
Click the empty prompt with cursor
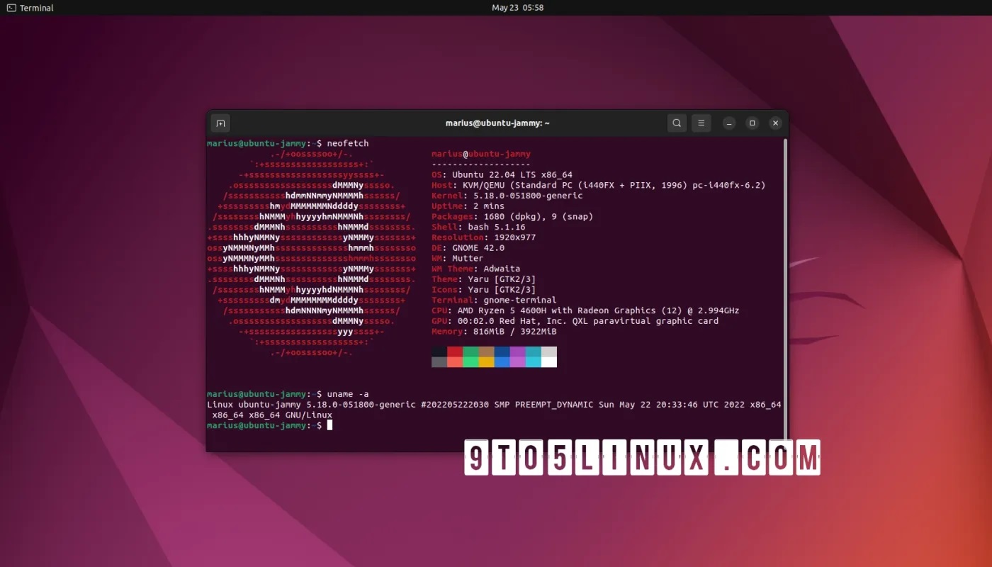coord(269,425)
